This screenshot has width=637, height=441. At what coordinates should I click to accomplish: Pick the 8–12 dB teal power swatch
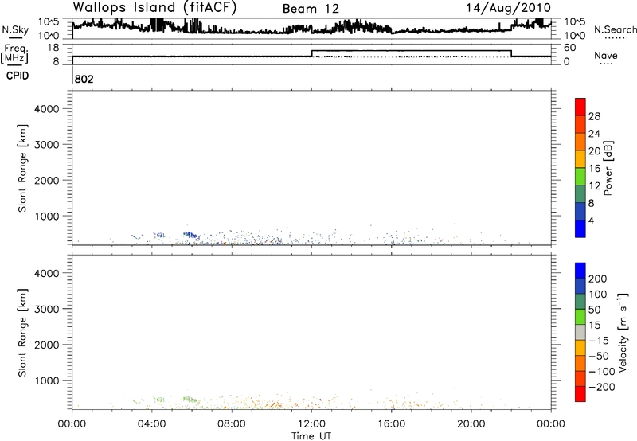click(580, 193)
